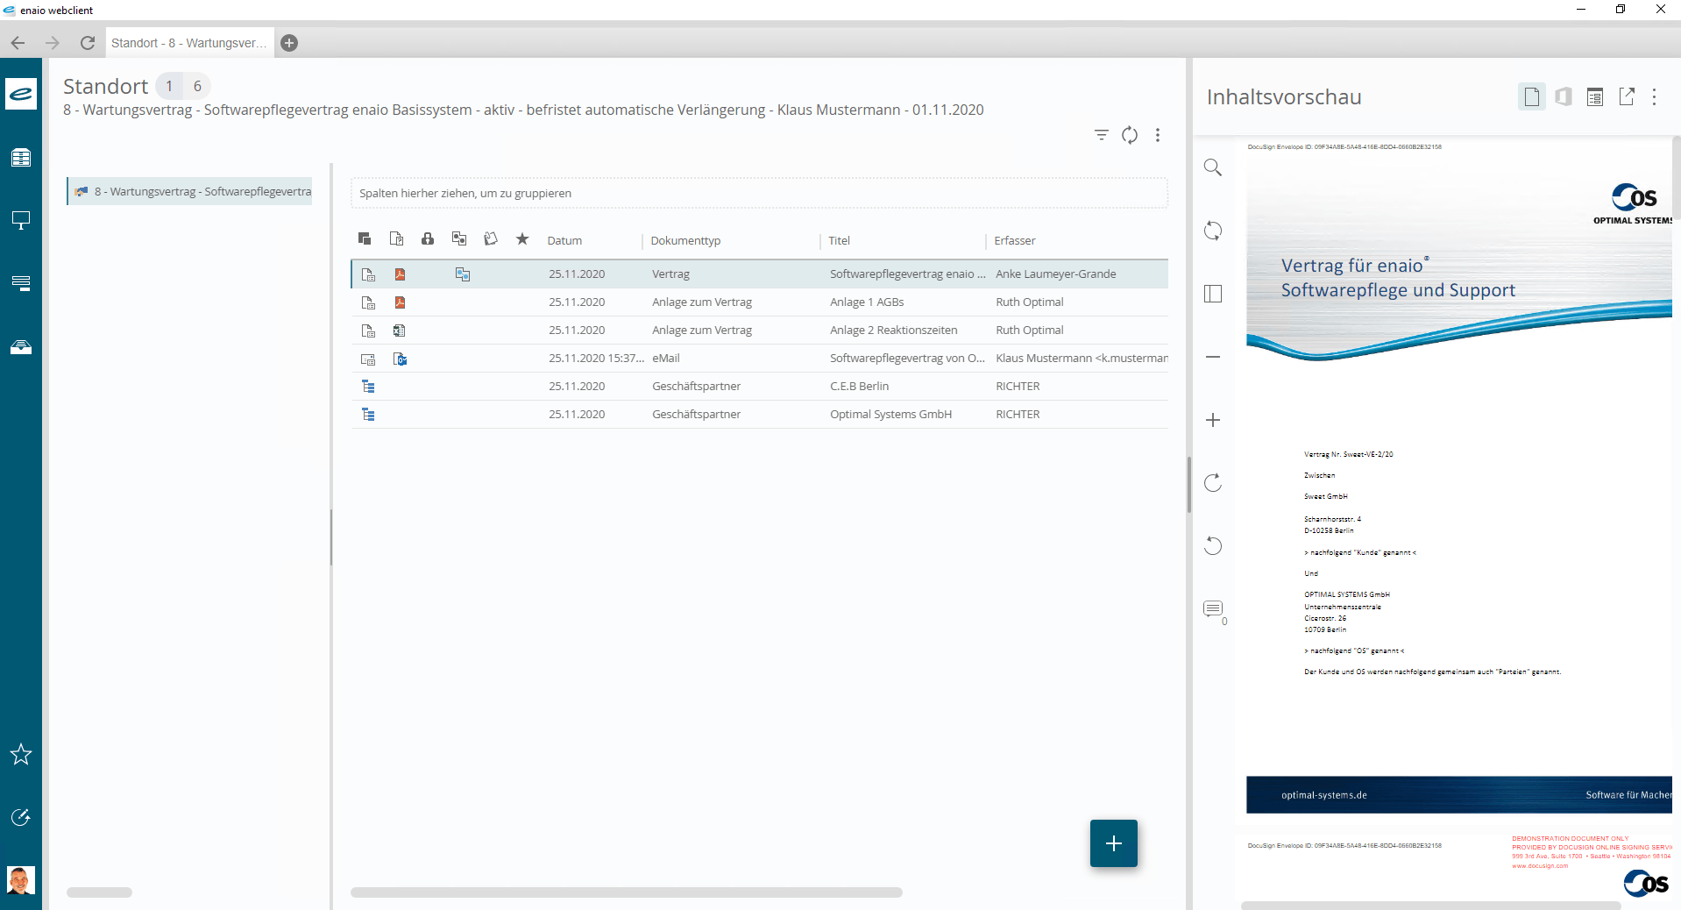
Task: Zoom out the preview with minus icon
Action: (x=1213, y=357)
